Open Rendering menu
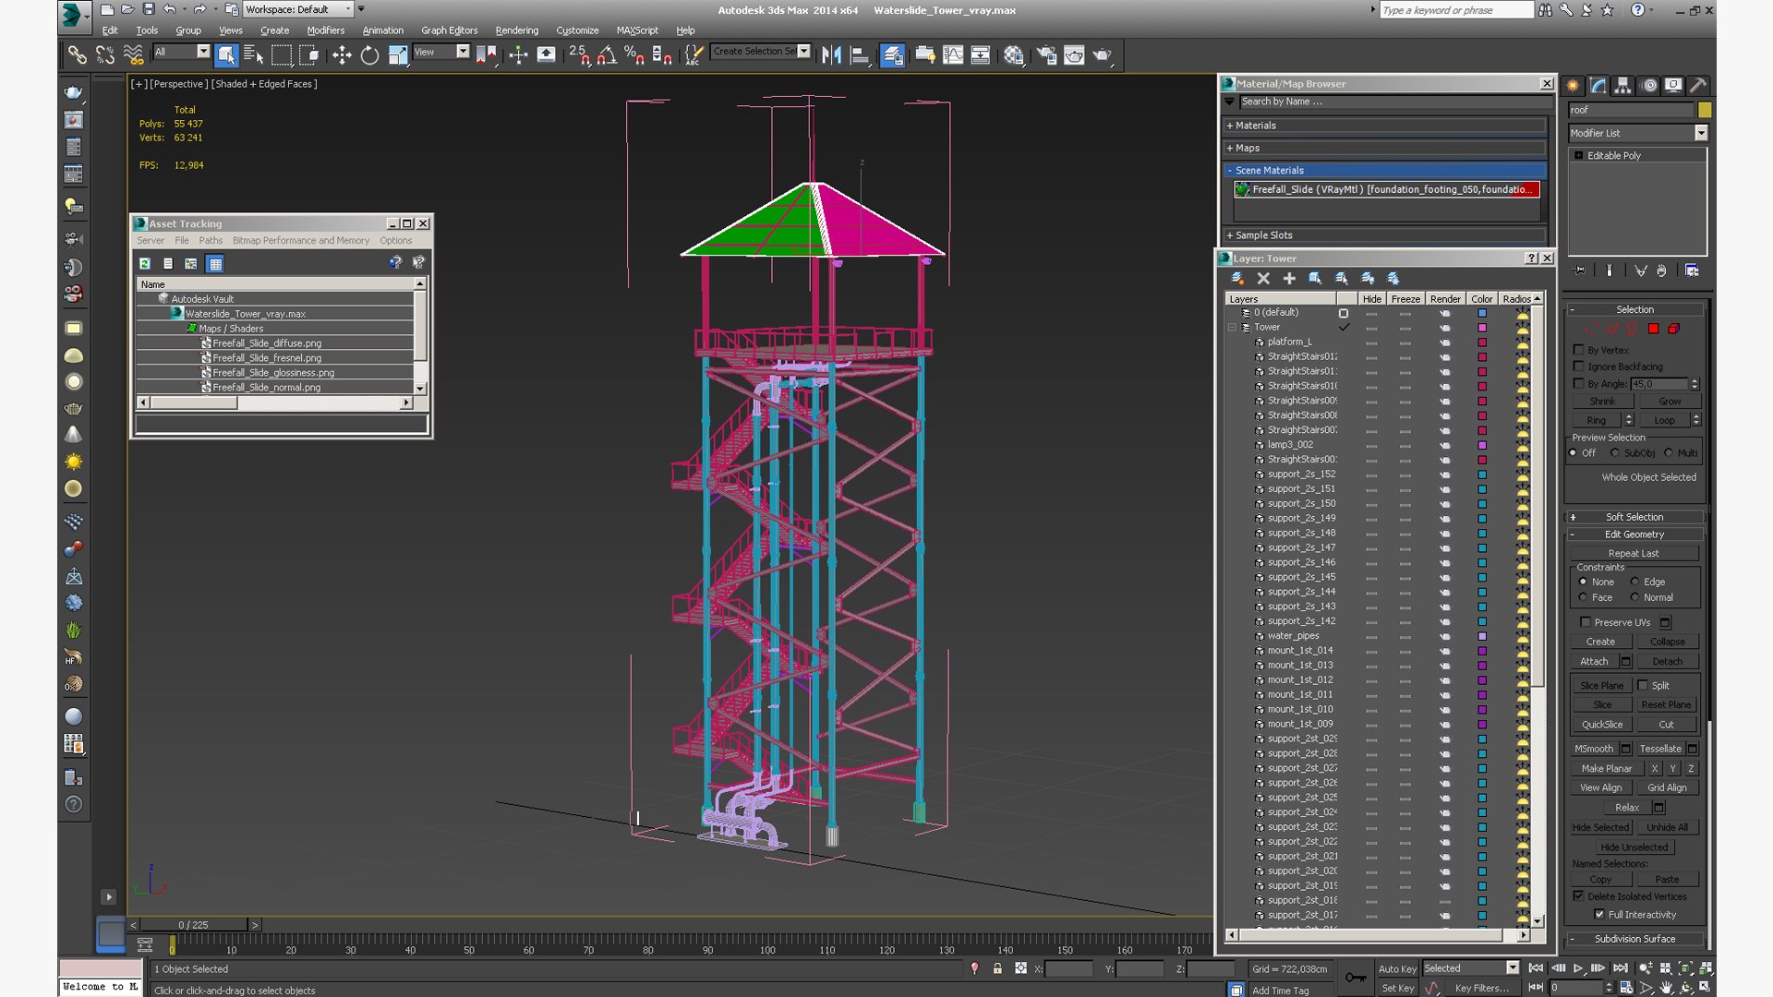This screenshot has width=1773, height=997. (x=516, y=30)
